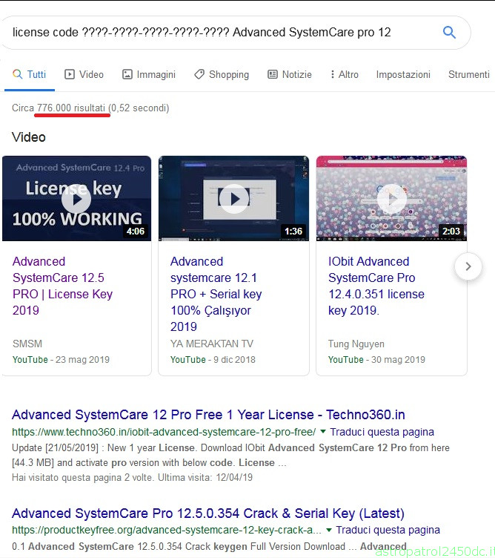Click the Altro three-dots icon

pyautogui.click(x=332, y=74)
